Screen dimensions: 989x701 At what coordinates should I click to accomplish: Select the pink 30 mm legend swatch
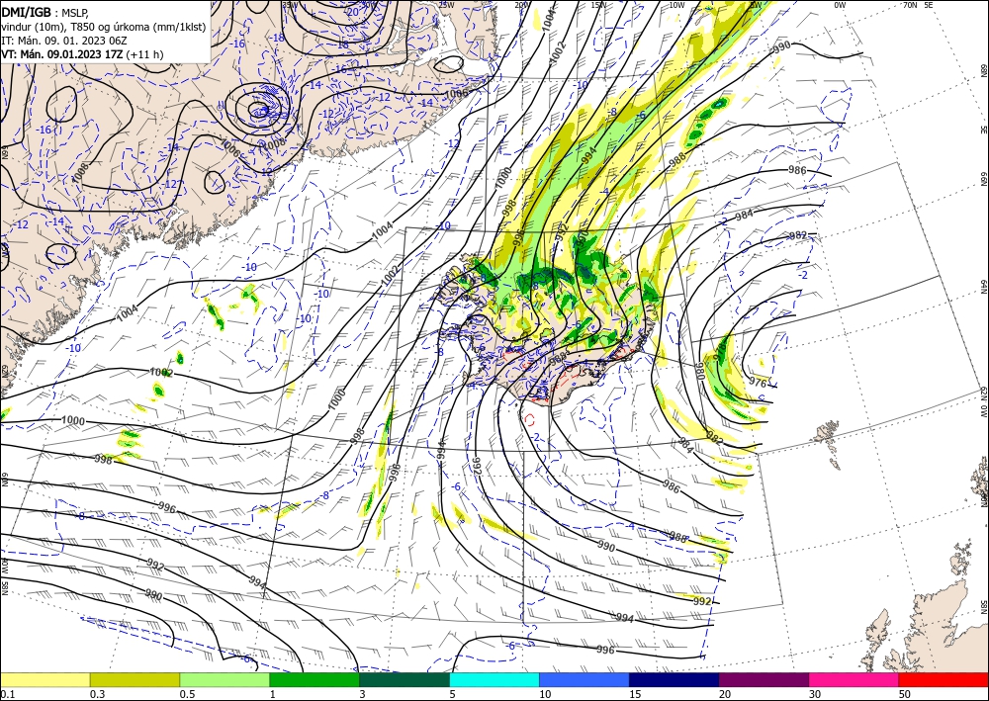click(x=854, y=679)
